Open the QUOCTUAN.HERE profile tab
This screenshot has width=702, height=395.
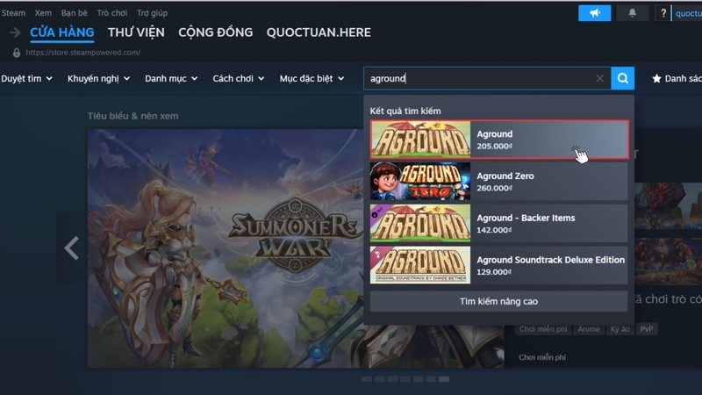tap(319, 32)
